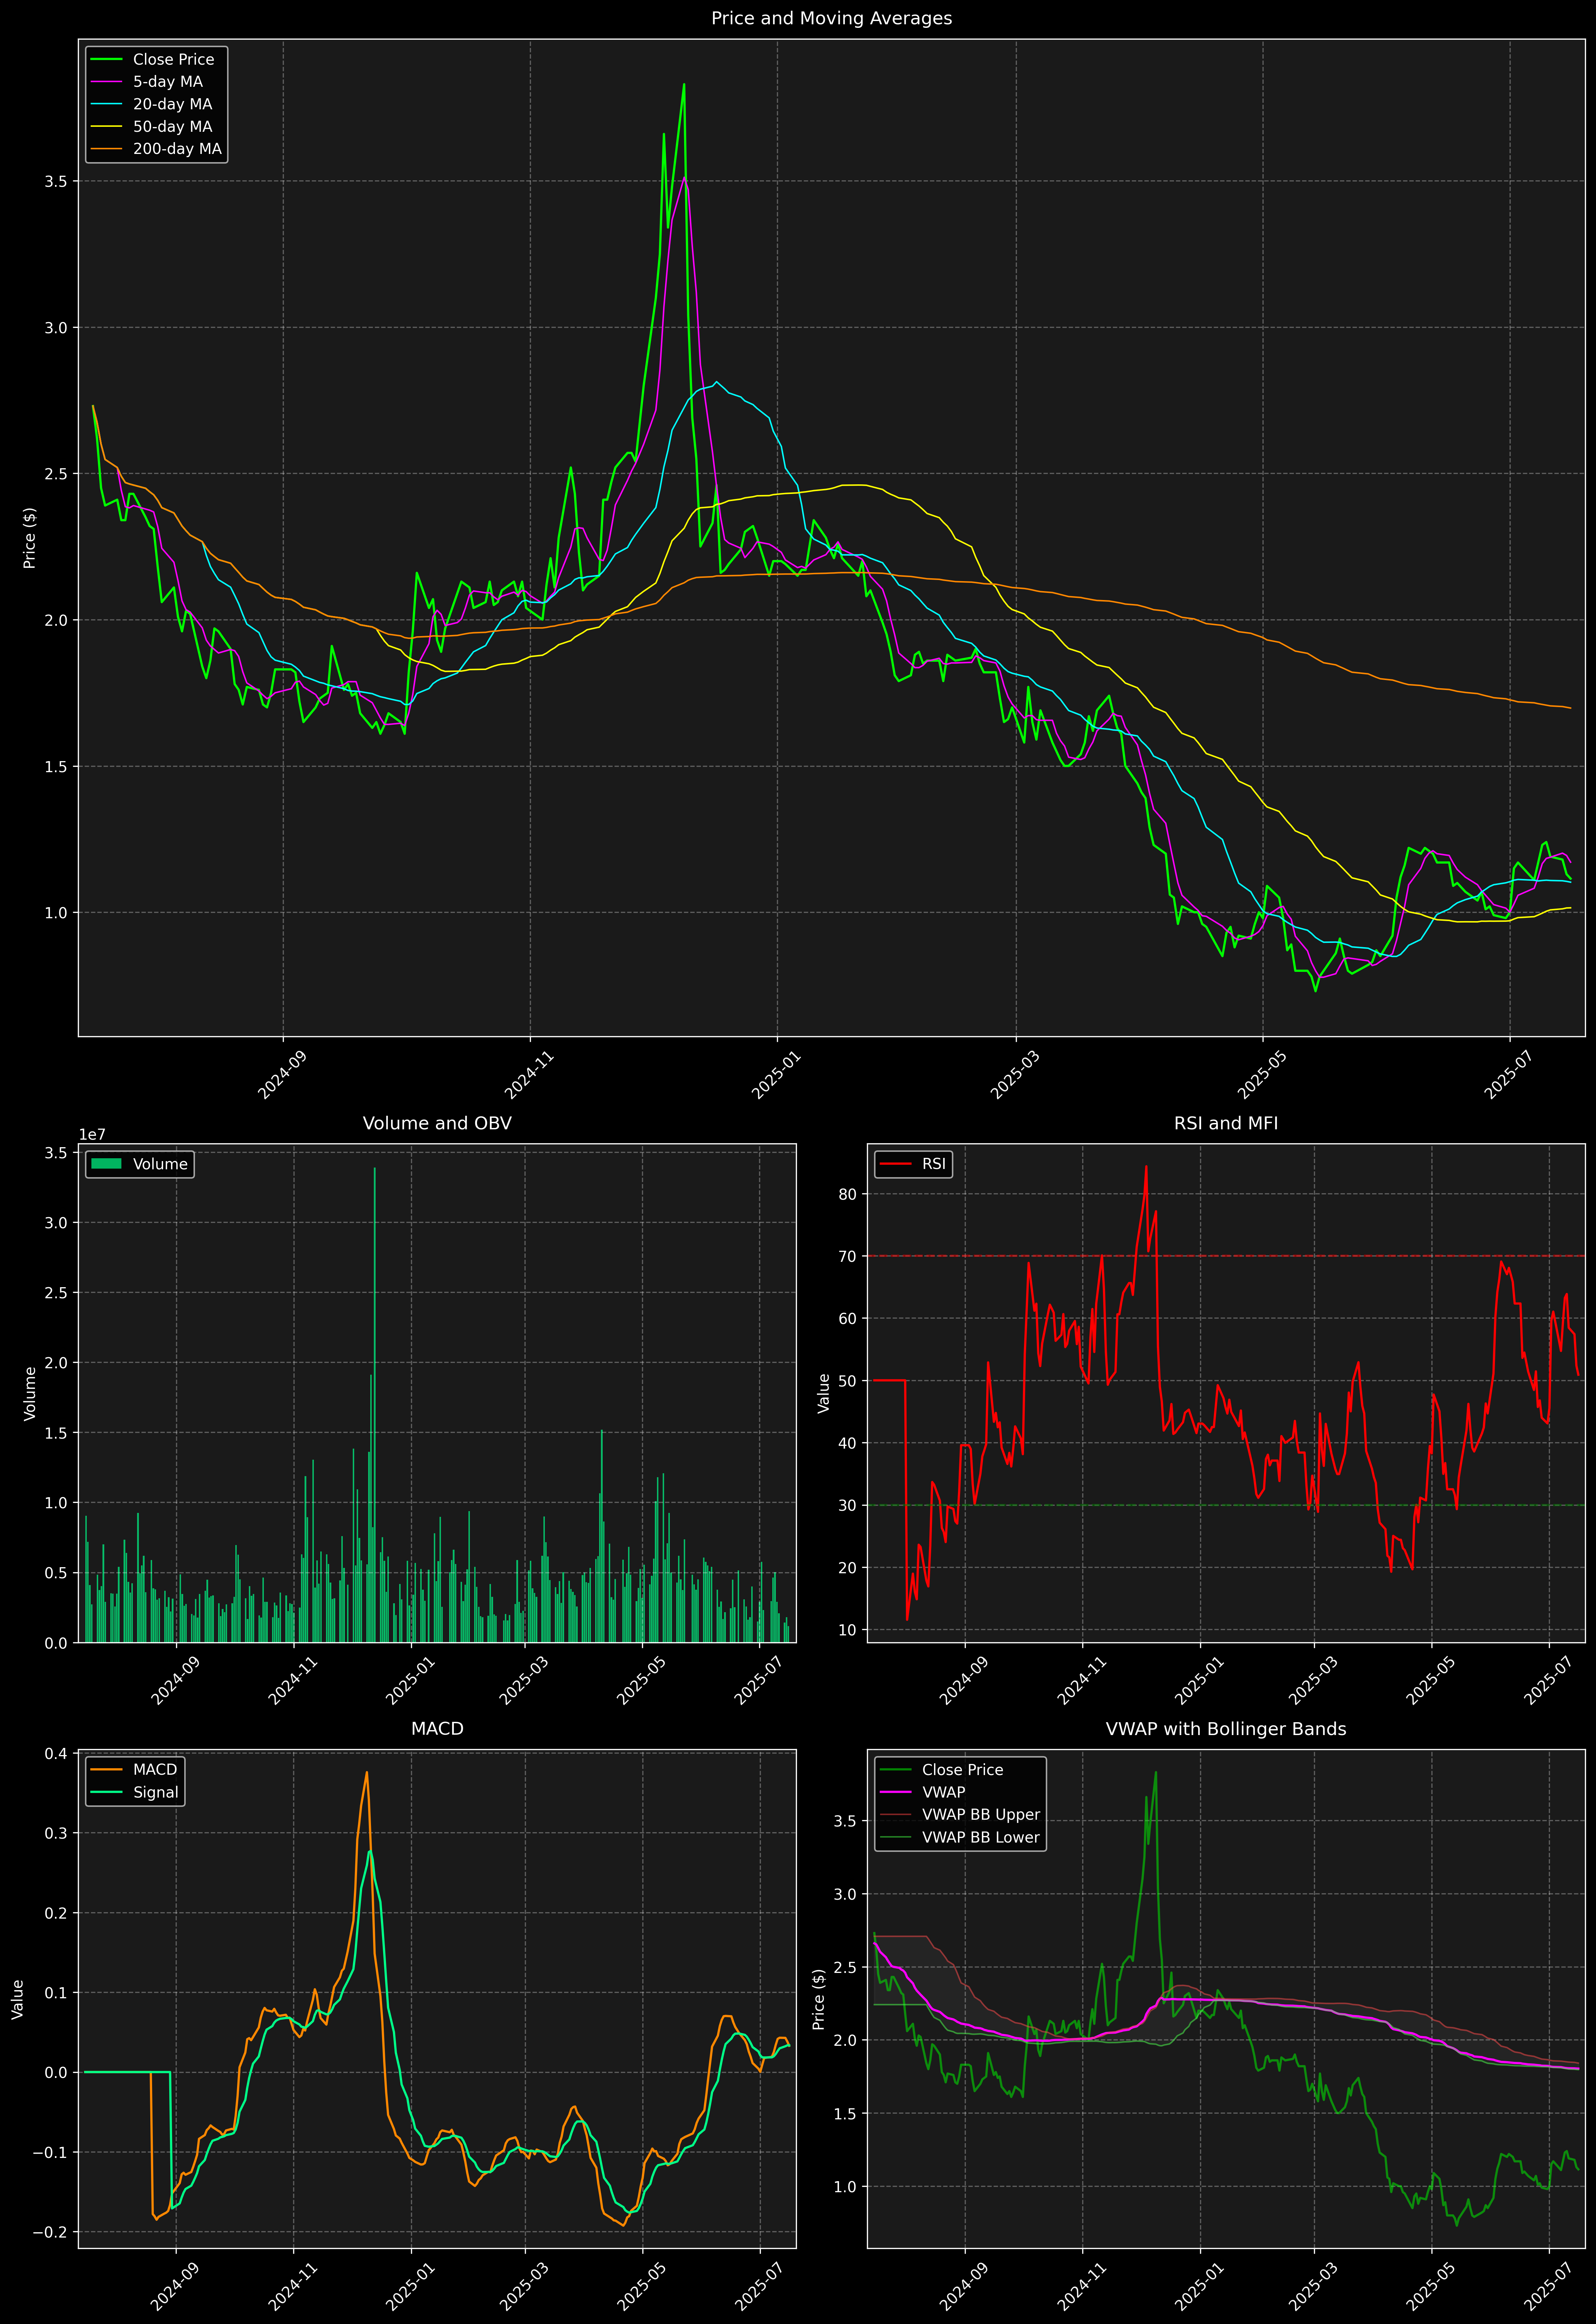Click the "Value" y-axis label of RSI chart
Viewport: 1596px width, 2324px height.
click(x=824, y=1393)
